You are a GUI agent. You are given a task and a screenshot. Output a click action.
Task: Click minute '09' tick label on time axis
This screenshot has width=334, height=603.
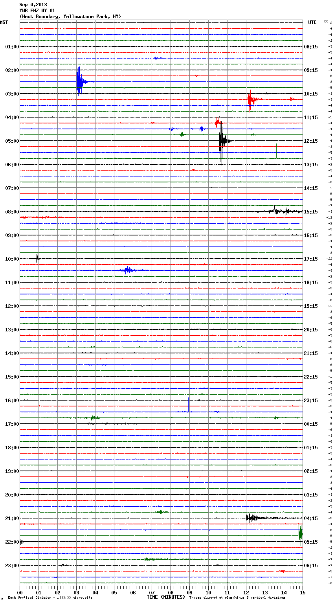189,592
